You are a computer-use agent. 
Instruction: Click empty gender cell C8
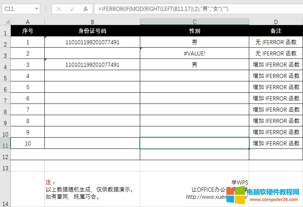pyautogui.click(x=195, y=109)
